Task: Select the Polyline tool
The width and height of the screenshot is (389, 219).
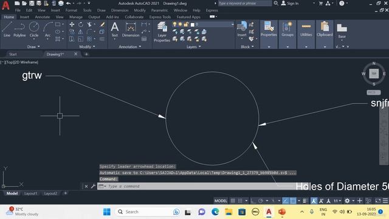Action: pyautogui.click(x=19, y=29)
